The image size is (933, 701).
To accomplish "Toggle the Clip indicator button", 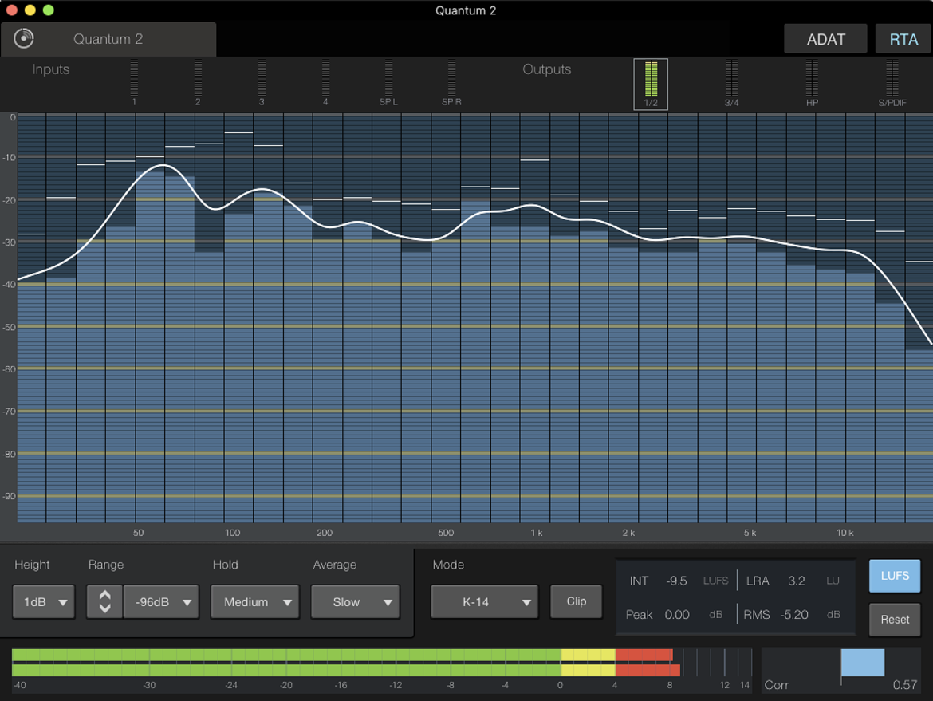I will coord(576,601).
